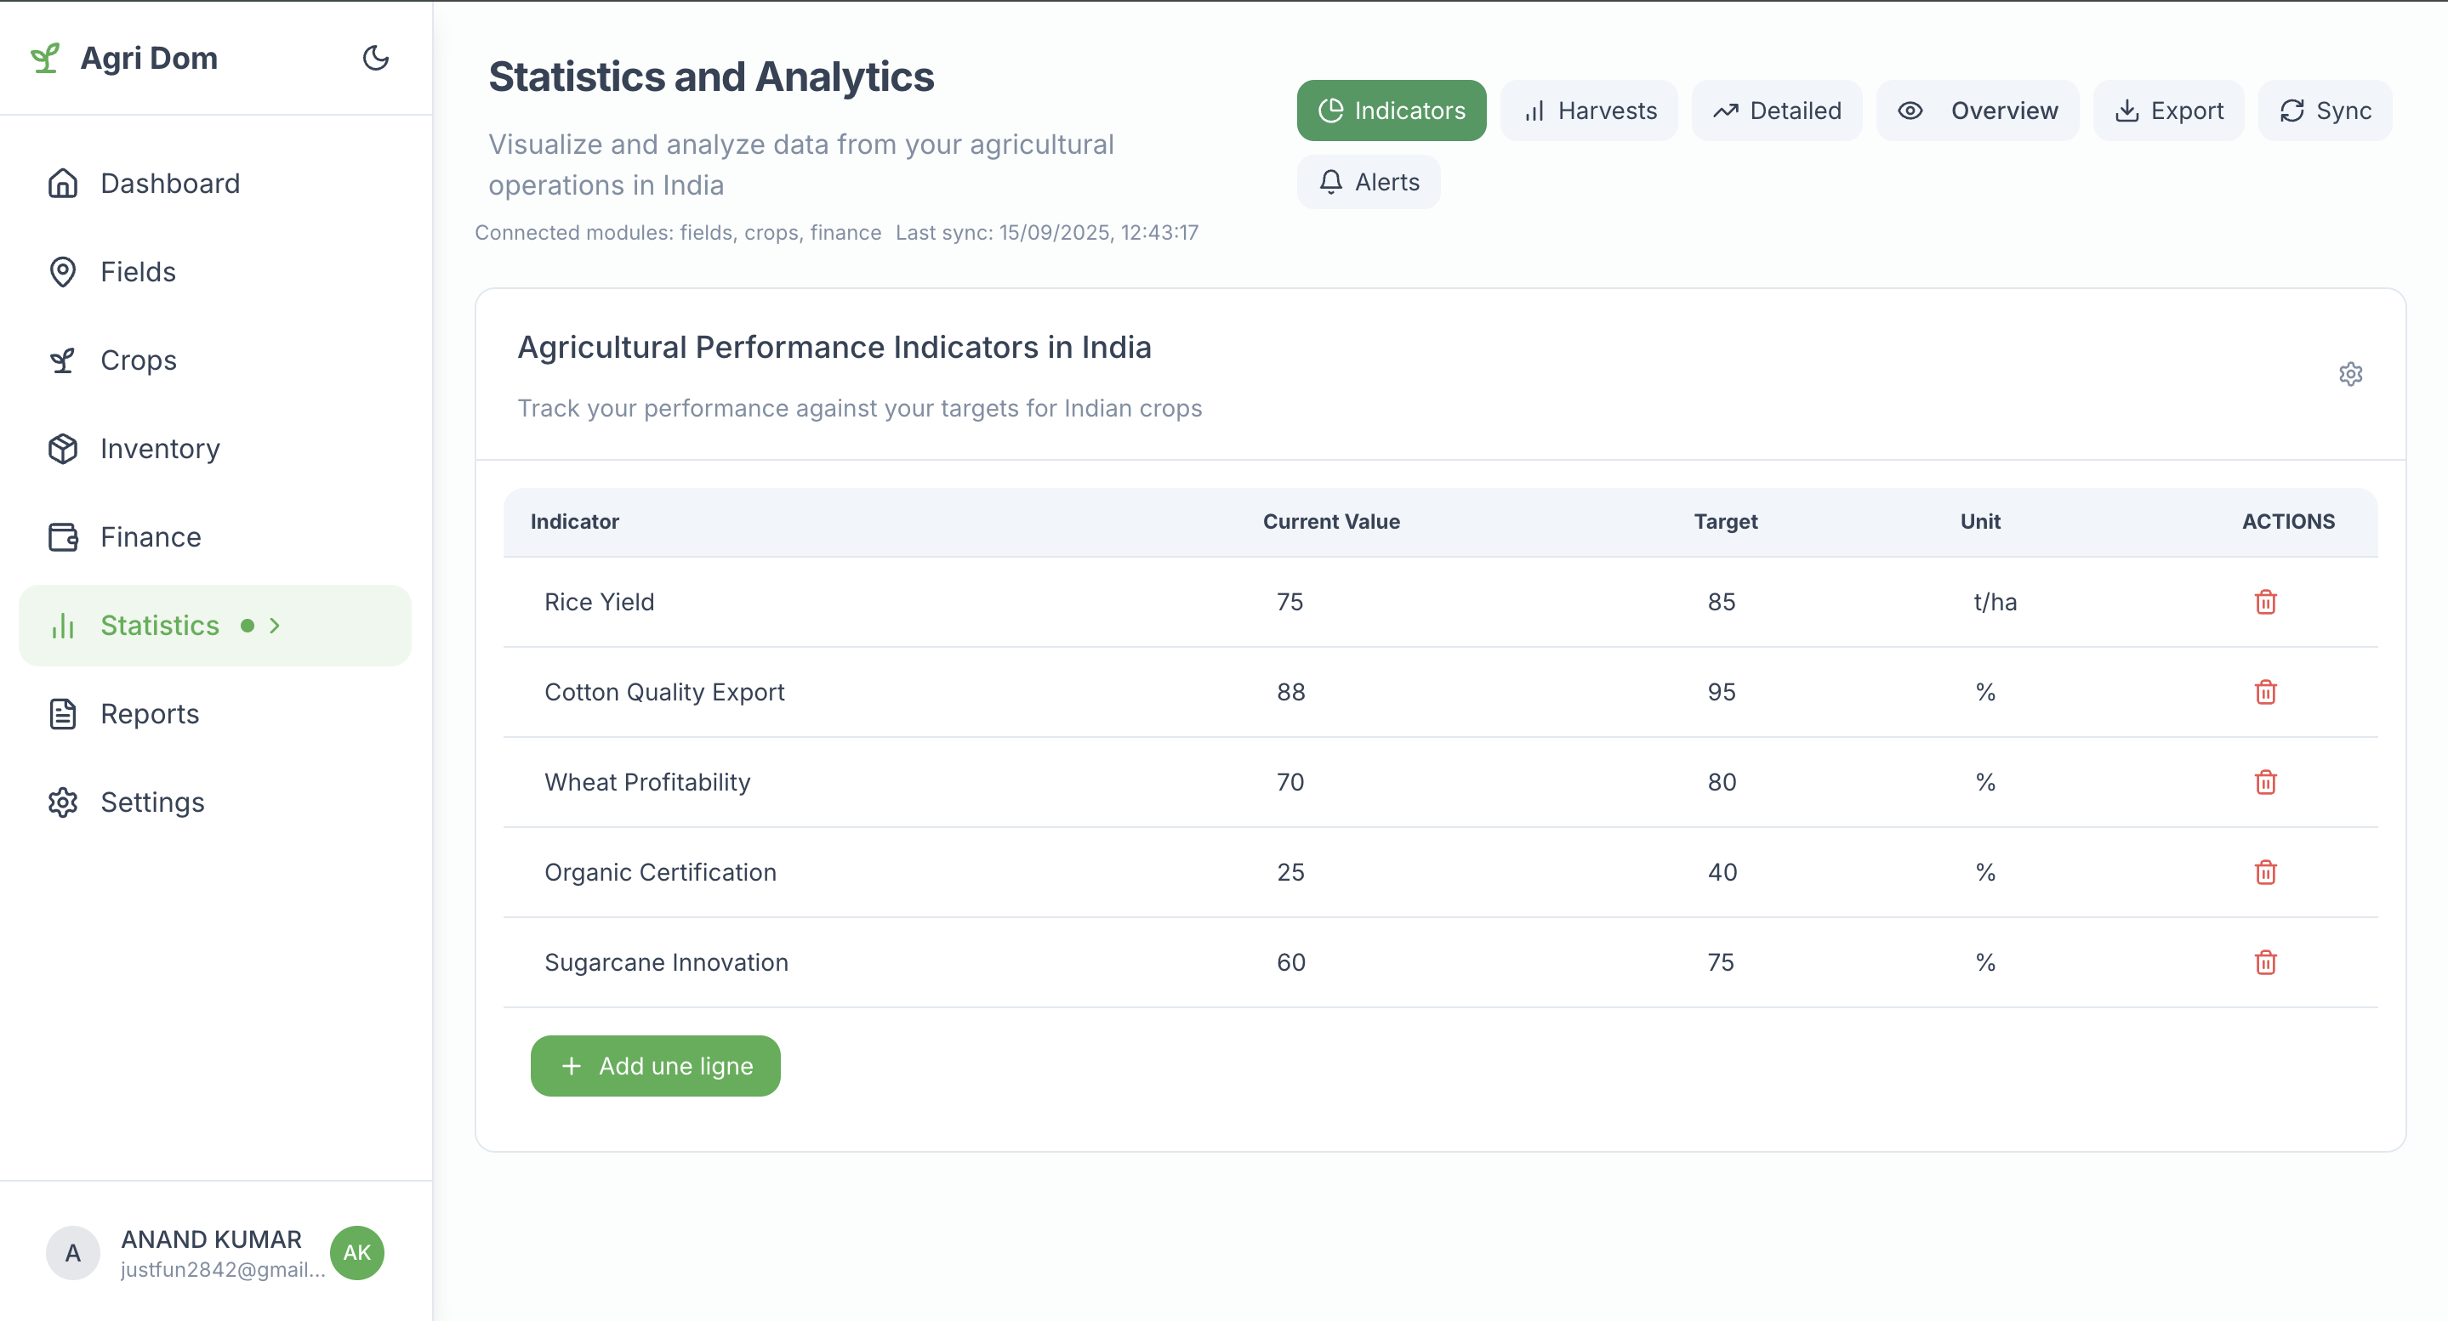Switch to the Harvests tab

tap(1589, 111)
